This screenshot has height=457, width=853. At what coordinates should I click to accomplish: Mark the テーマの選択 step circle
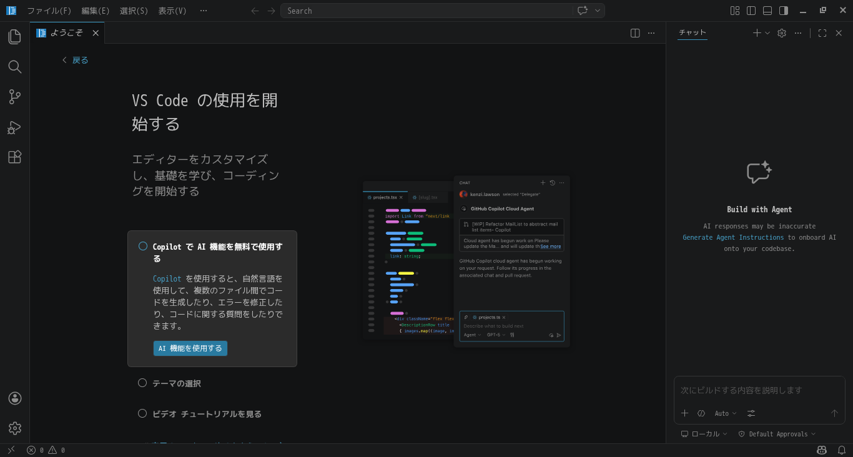(142, 383)
